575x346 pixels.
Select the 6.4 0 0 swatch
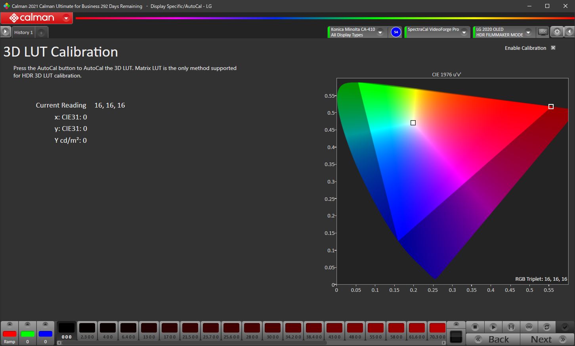tap(128, 331)
